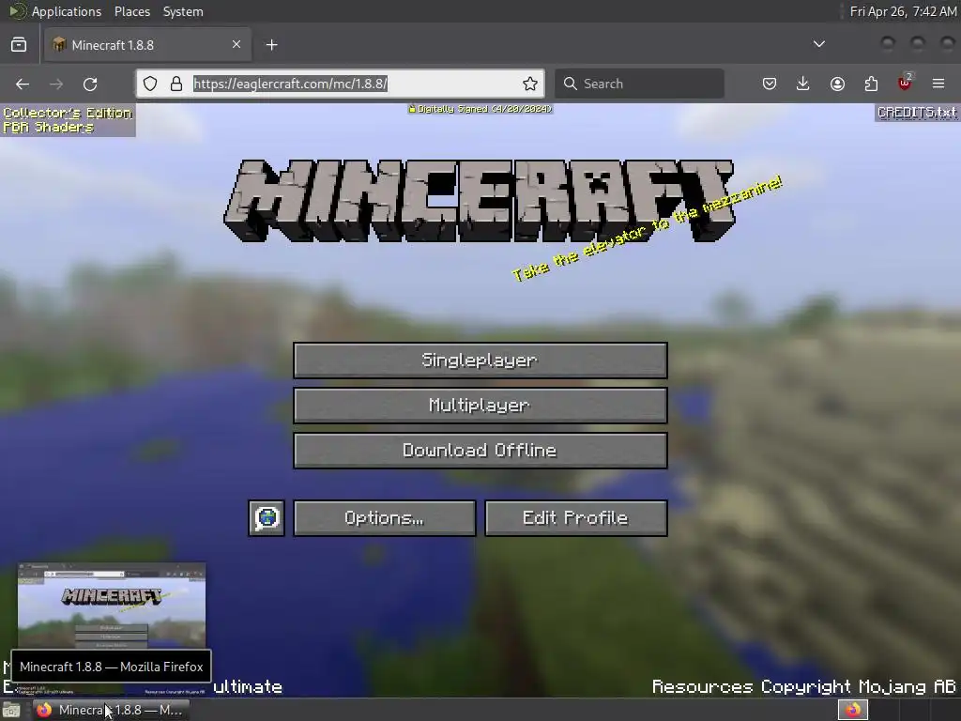
Task: Click the Firefox tray icon at bottom right
Action: 853,710
